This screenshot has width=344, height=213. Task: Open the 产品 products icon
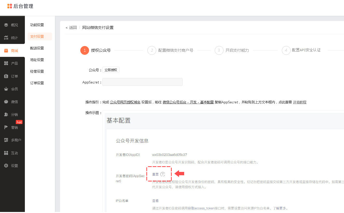[6, 63]
